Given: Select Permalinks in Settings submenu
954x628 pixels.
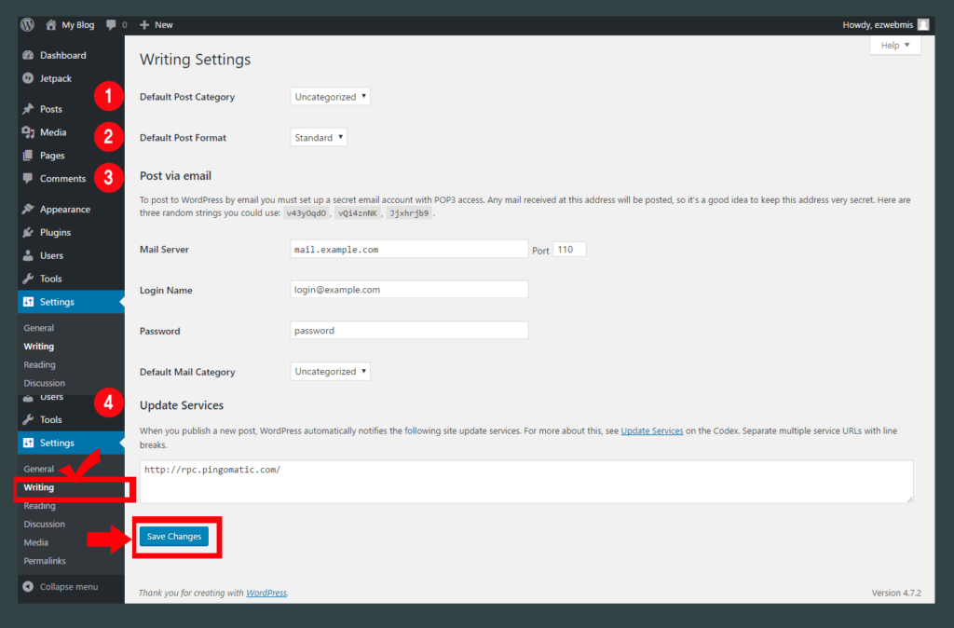Looking at the screenshot, I should [45, 561].
